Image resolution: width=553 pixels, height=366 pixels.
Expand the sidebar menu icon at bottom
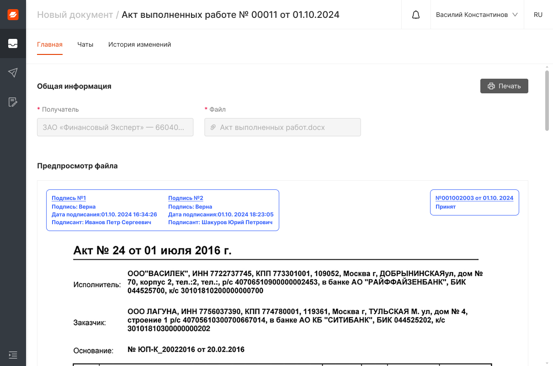pyautogui.click(x=13, y=355)
